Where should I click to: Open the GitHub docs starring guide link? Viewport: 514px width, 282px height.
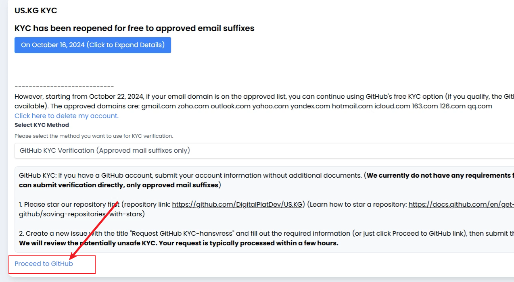(x=460, y=205)
